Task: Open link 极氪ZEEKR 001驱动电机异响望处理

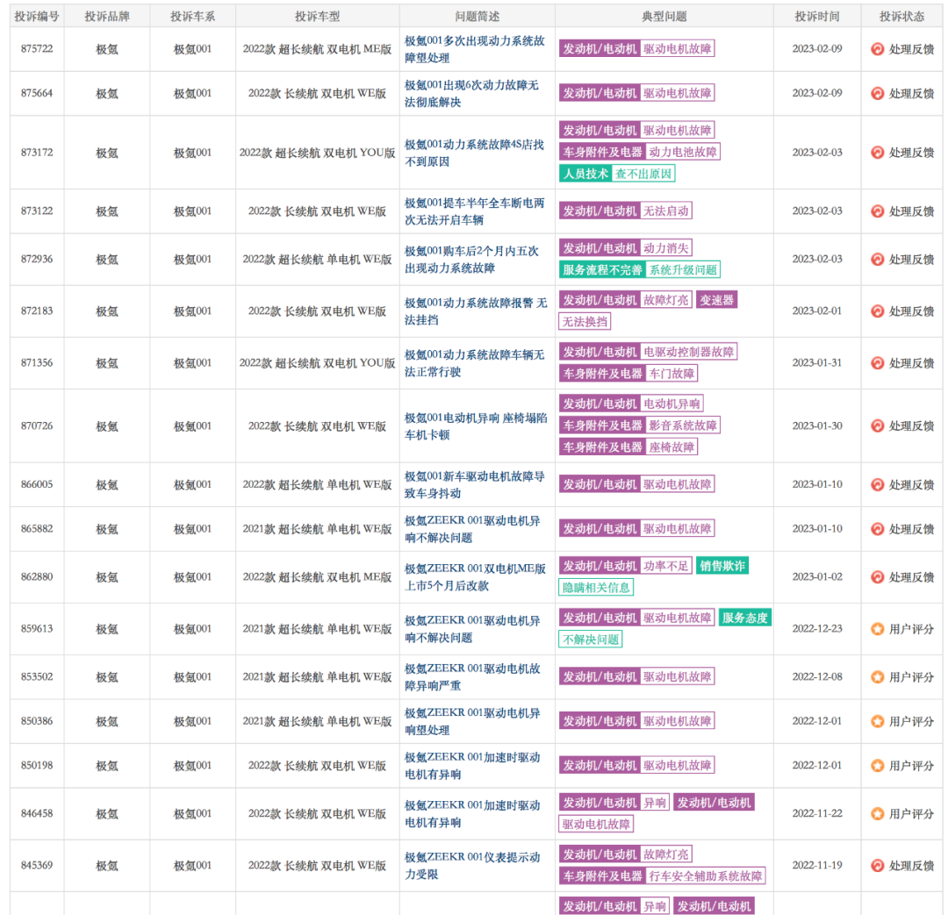Action: tap(472, 721)
